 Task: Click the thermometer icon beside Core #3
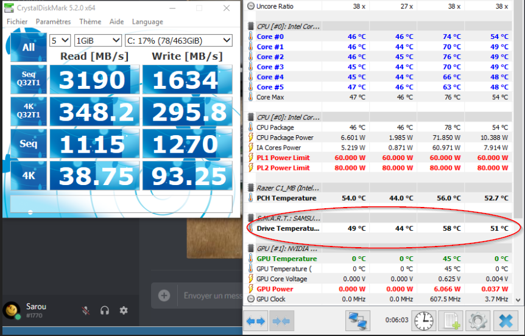coord(250,66)
